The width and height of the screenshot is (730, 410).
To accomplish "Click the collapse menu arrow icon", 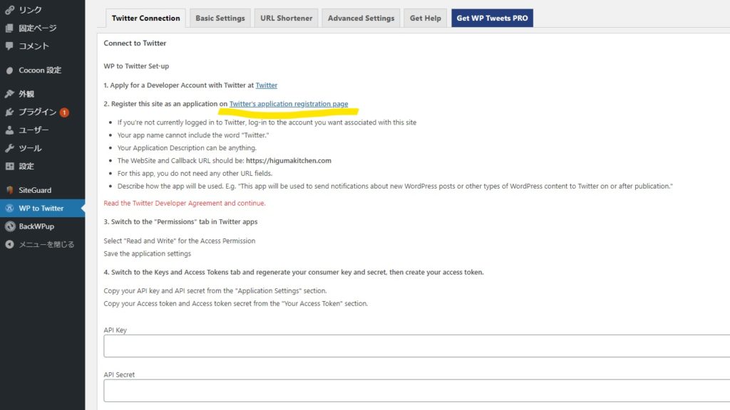I will (x=9, y=245).
